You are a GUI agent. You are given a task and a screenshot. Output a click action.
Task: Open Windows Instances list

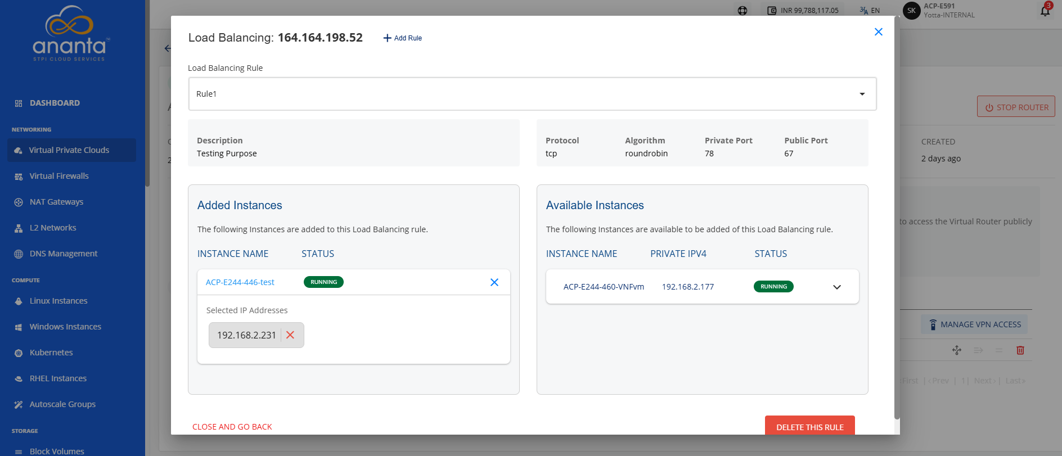point(65,327)
